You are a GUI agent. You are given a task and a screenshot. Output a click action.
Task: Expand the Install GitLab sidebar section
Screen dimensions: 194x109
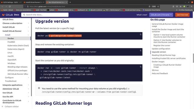[x=28, y=27]
